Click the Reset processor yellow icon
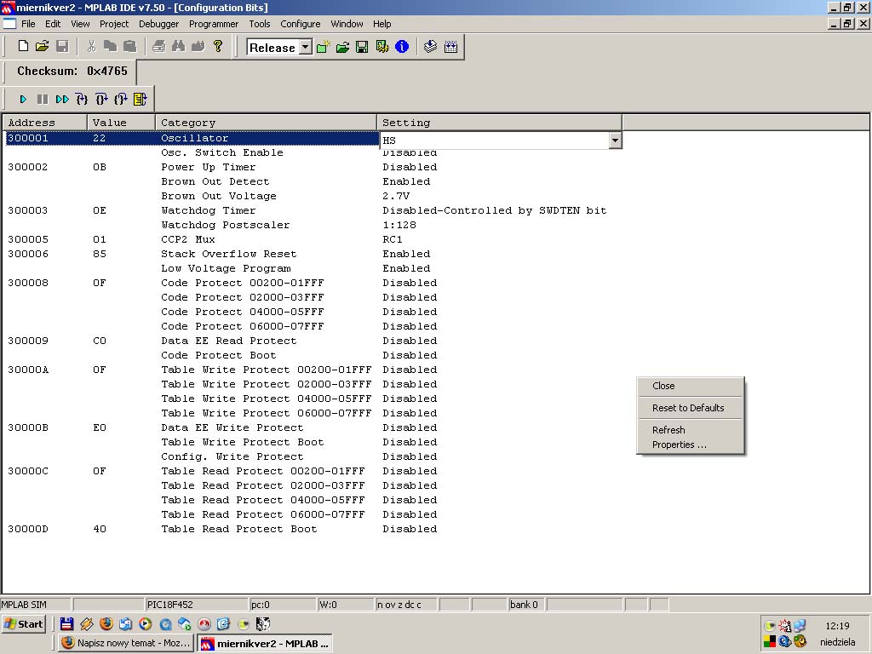Image resolution: width=872 pixels, height=654 pixels. [141, 99]
